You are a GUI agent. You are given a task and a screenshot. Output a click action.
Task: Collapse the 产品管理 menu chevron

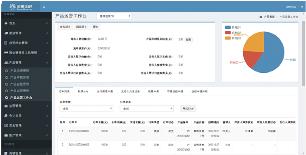47,63
